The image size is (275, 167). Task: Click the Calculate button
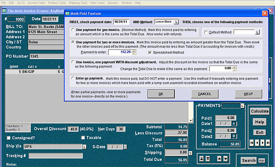click(260, 111)
